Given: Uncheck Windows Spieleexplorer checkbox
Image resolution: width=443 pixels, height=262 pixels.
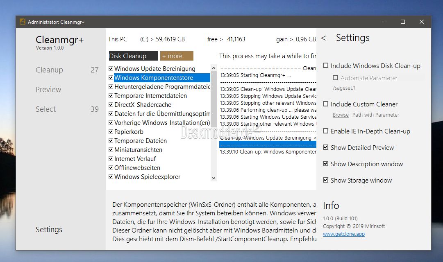Looking at the screenshot, I should click(x=111, y=177).
